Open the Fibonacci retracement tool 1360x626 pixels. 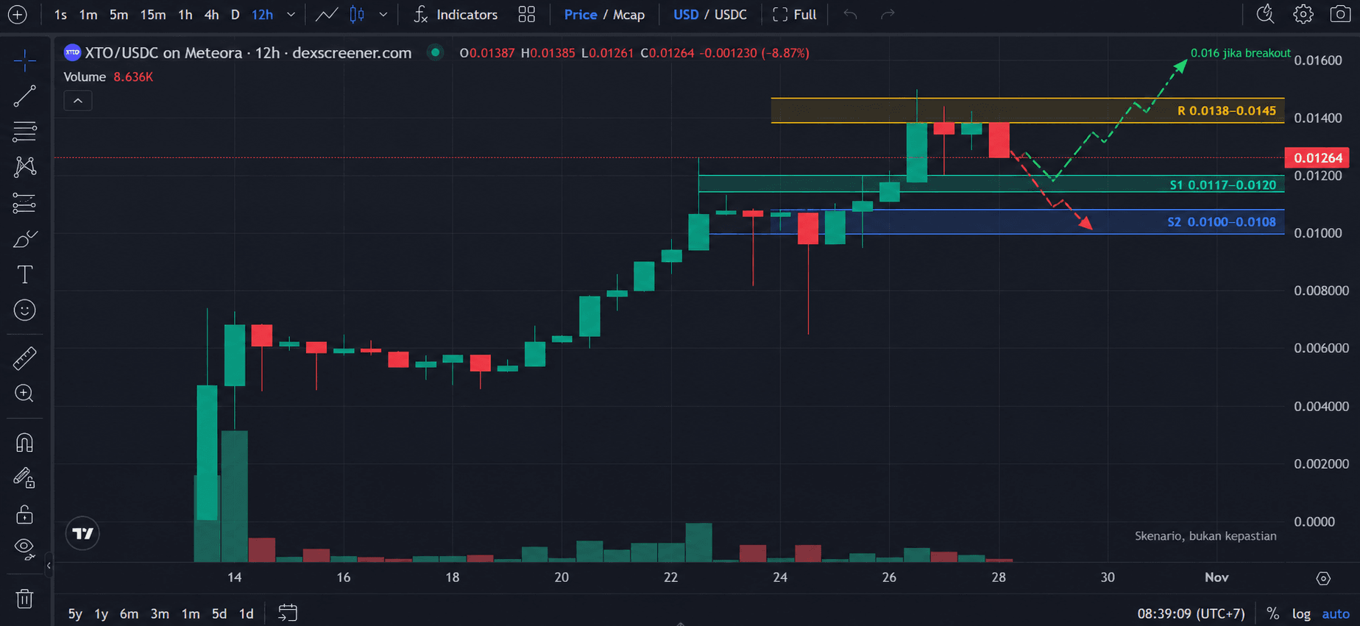pos(25,132)
